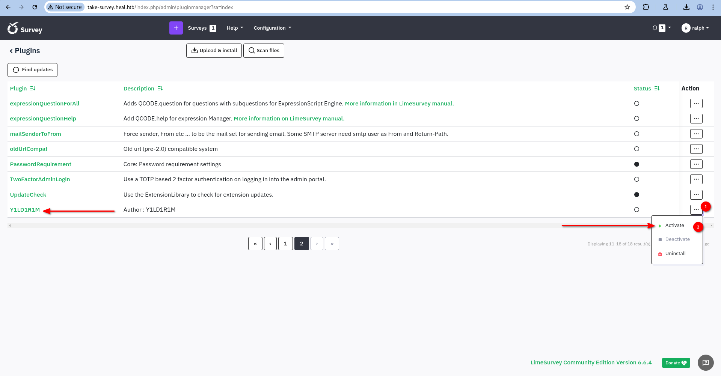
Task: Click the Upload & install button
Action: 214,51
